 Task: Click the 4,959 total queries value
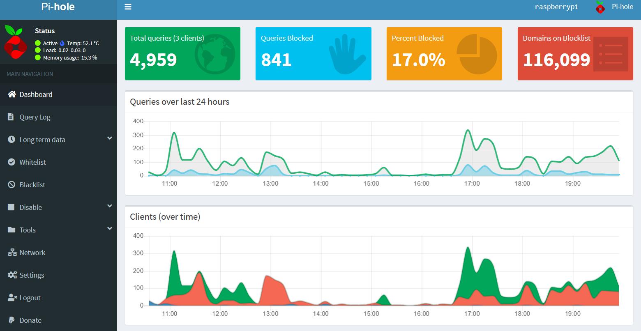[x=153, y=60]
